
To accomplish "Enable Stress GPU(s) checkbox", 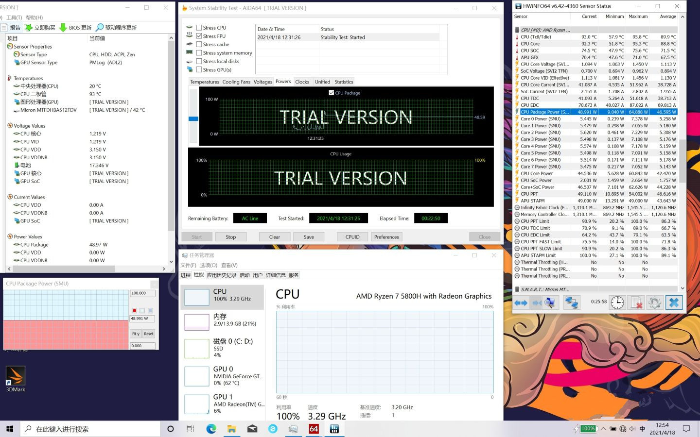I will pos(199,69).
